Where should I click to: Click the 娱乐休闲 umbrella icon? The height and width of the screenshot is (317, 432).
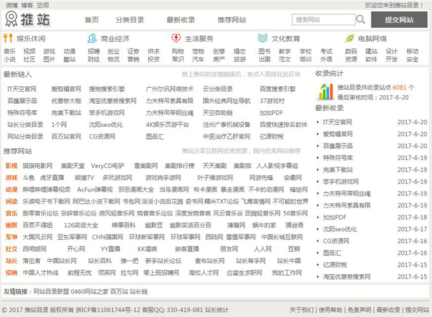(x=8, y=39)
